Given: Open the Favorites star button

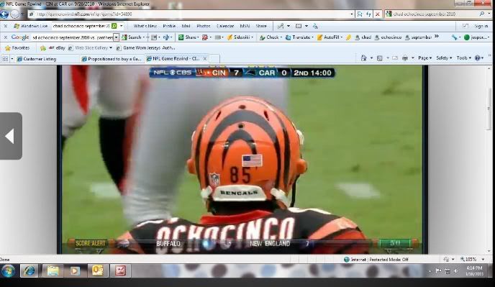Looking at the screenshot, I should (x=17, y=48).
